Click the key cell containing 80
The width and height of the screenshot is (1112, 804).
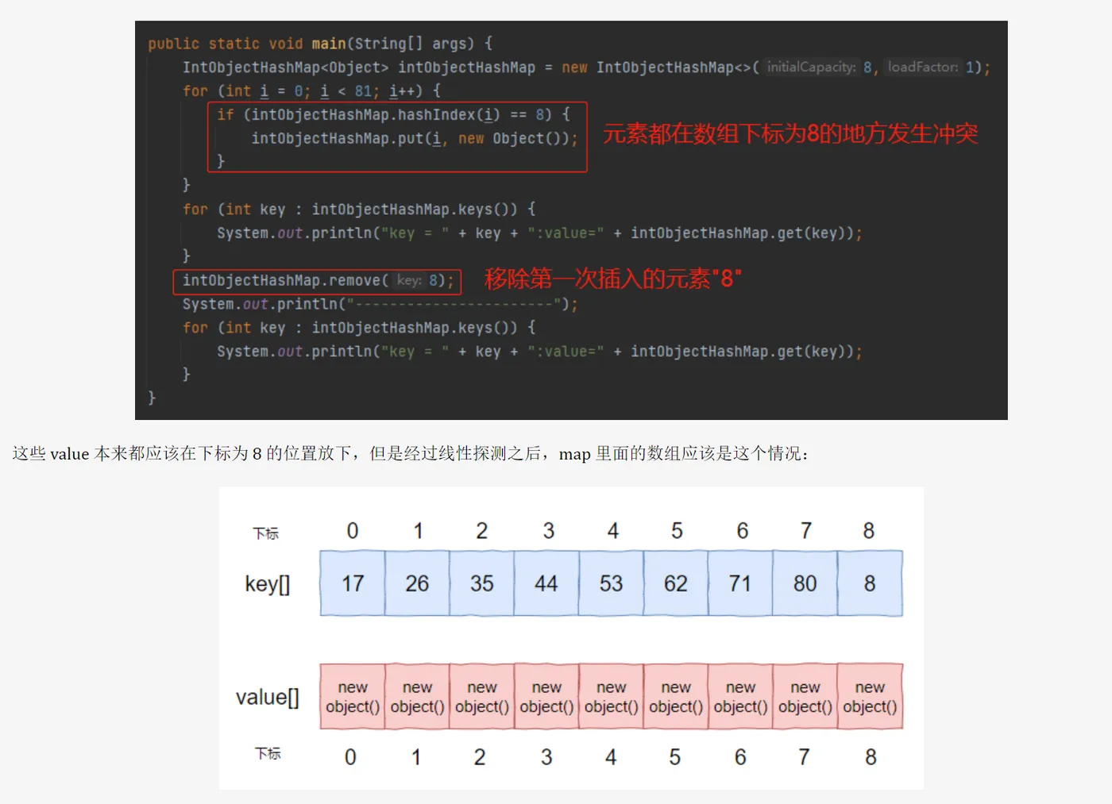[x=805, y=583]
